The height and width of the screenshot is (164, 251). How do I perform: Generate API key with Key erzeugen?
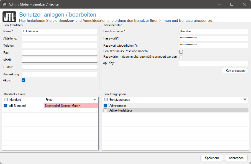(235, 71)
